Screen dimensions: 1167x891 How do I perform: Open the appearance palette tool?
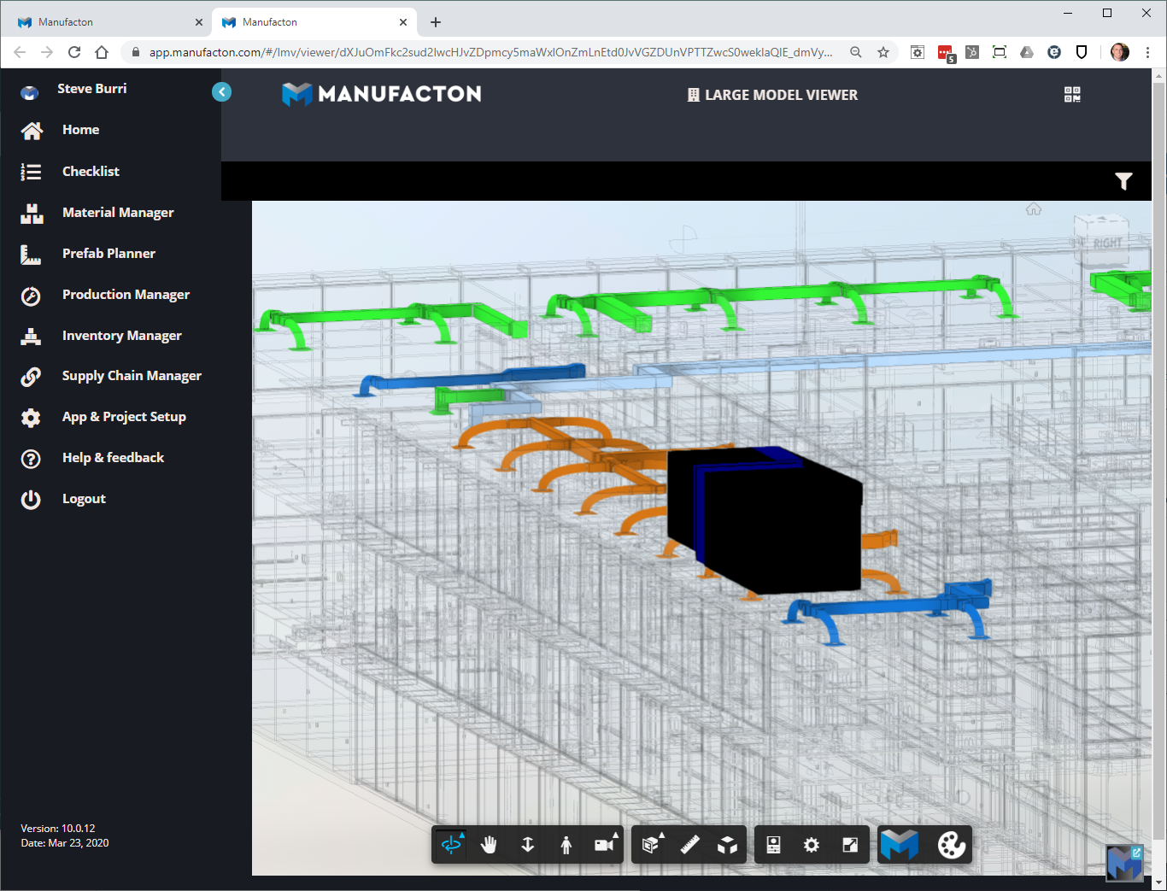[x=951, y=845]
